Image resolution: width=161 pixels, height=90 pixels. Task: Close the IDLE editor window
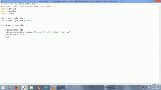pos(158,1)
